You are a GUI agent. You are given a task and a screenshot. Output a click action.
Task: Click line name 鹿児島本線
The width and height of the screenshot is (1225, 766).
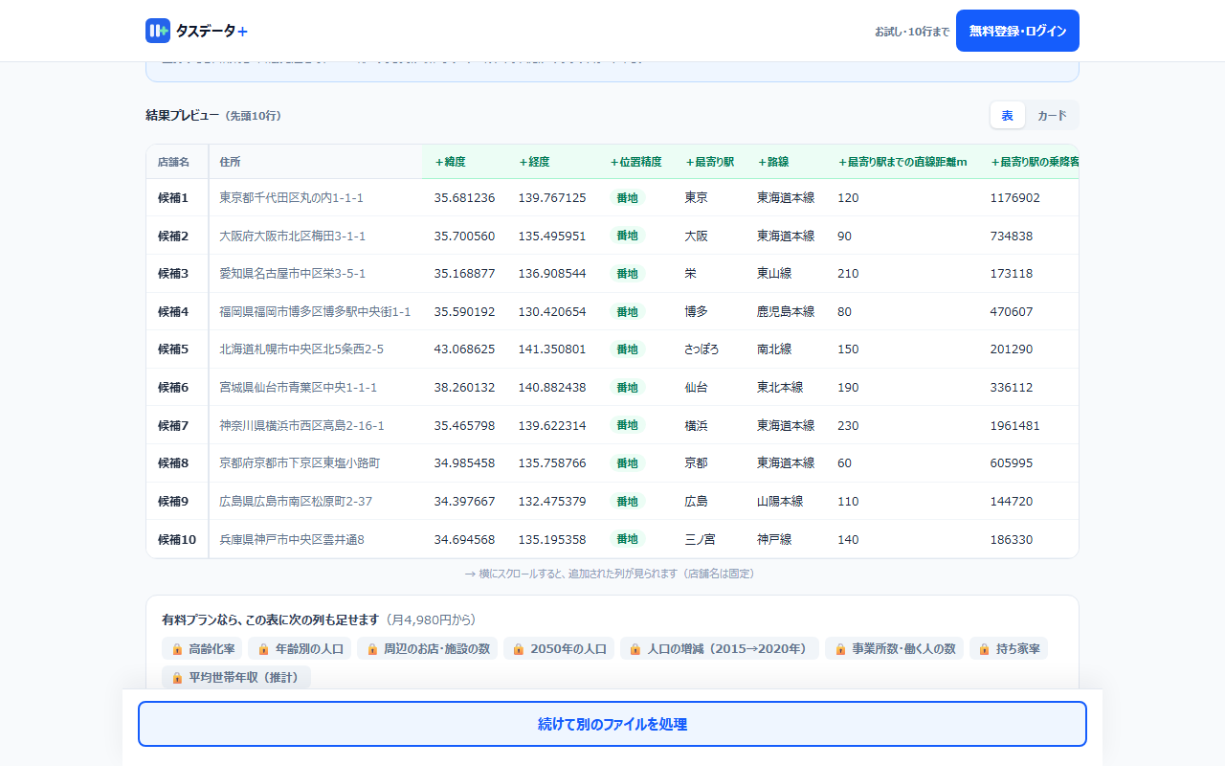tap(786, 311)
